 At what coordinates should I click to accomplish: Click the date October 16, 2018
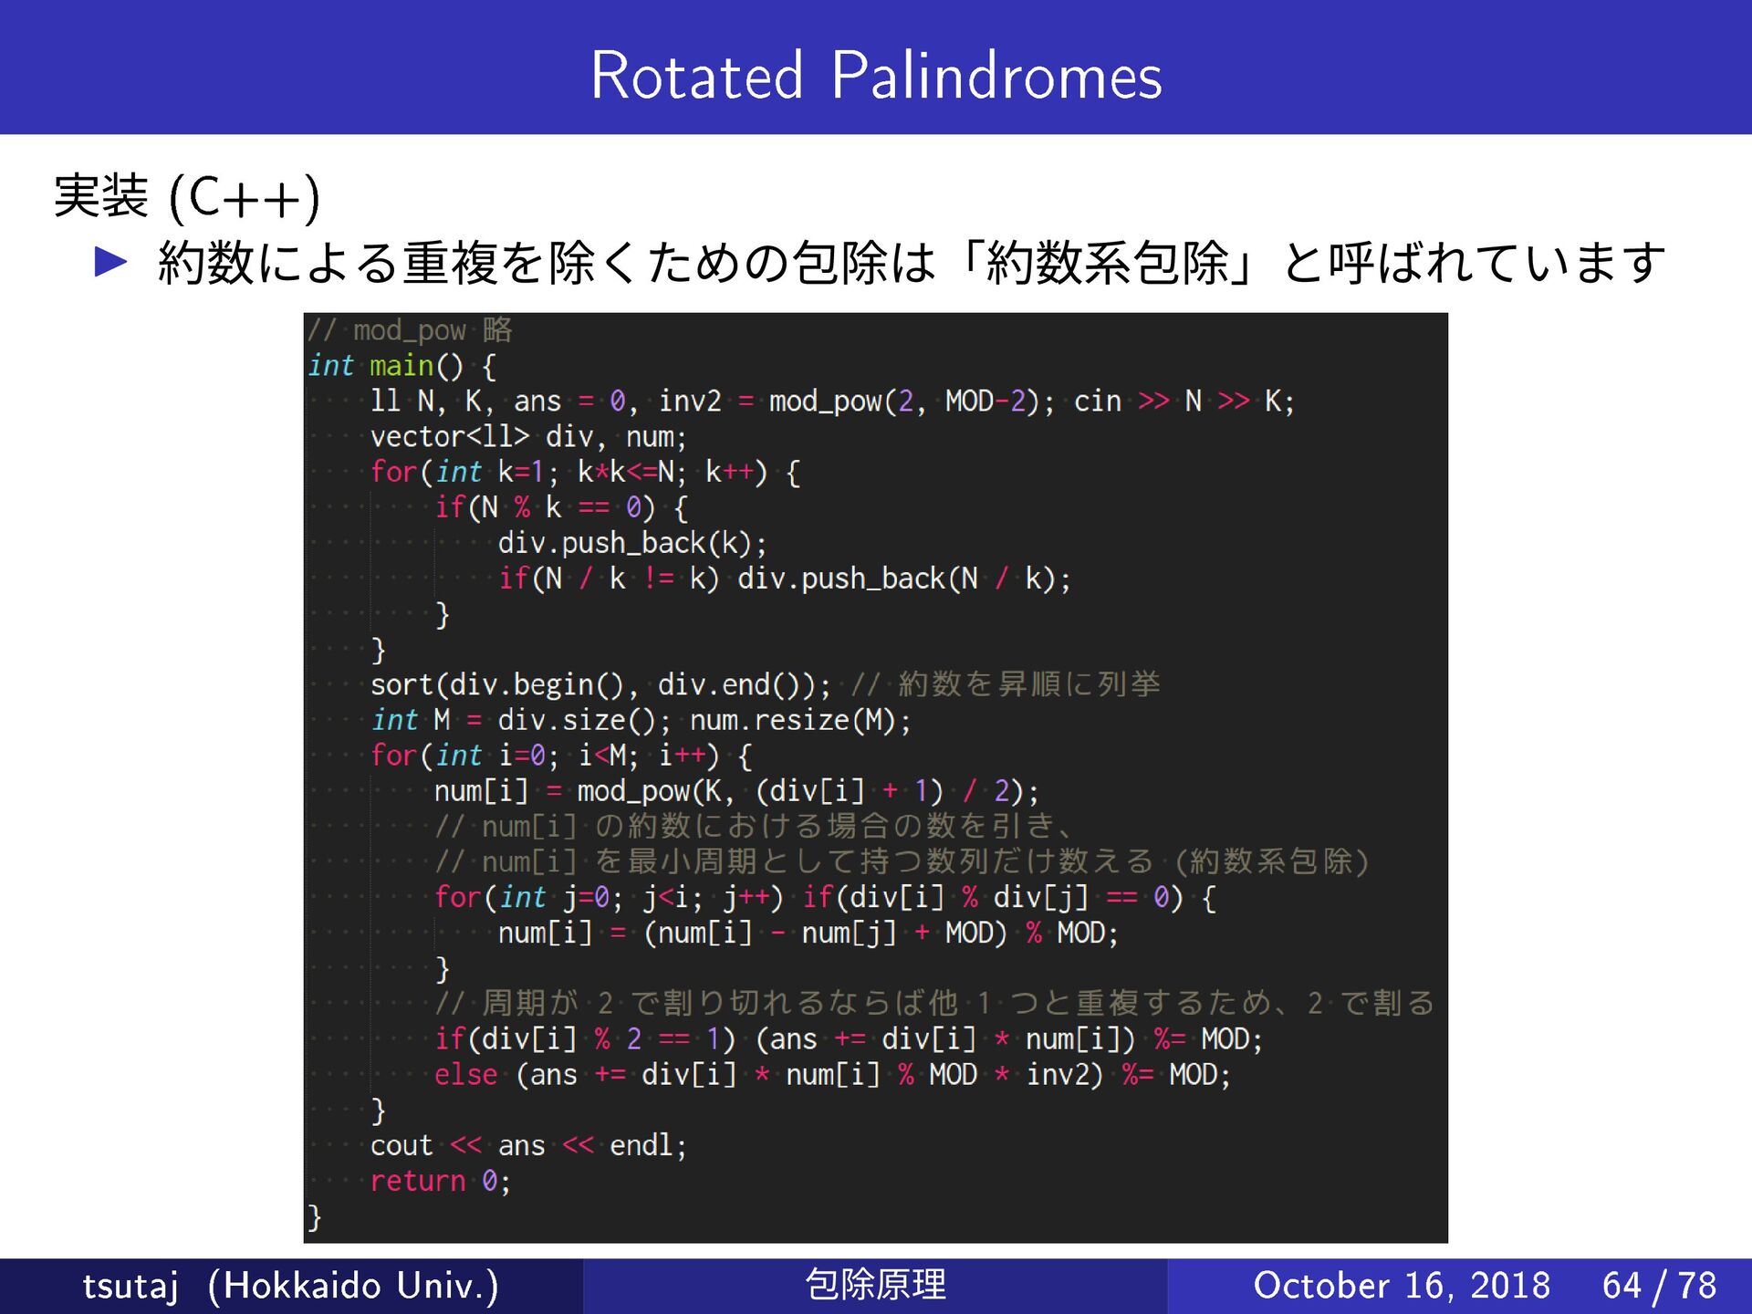coord(1401,1285)
